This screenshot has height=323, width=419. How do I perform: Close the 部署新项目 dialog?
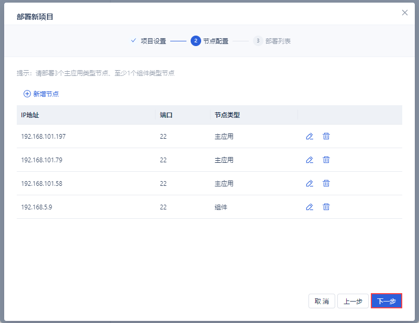tap(404, 13)
